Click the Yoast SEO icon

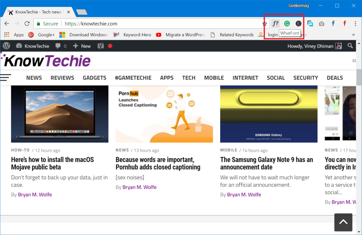(x=100, y=46)
